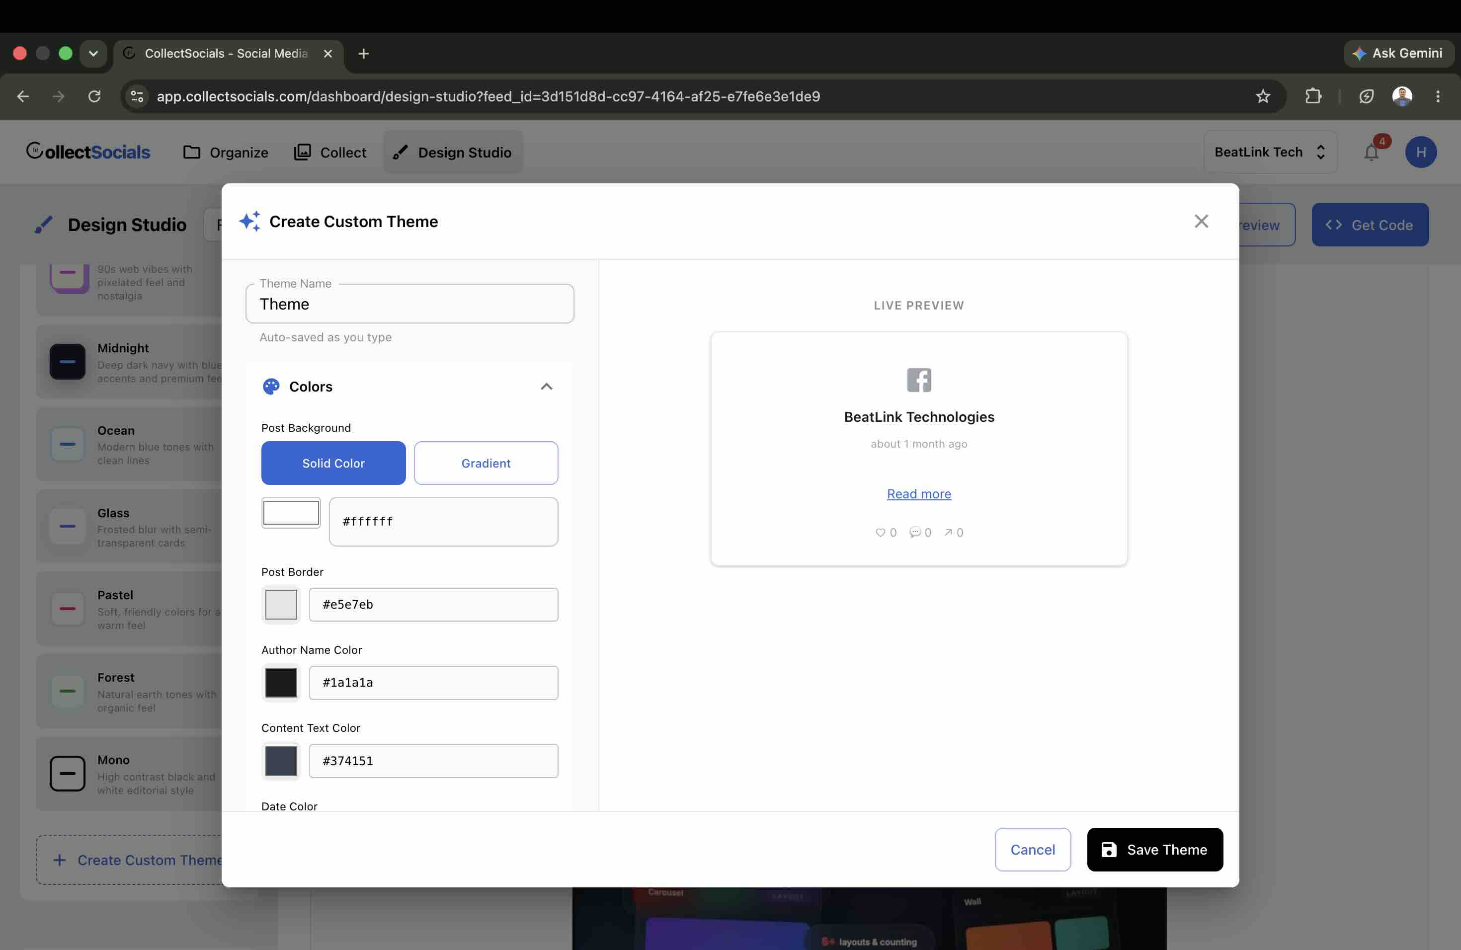Open the Post Border color swatch
This screenshot has width=1461, height=950.
click(281, 605)
